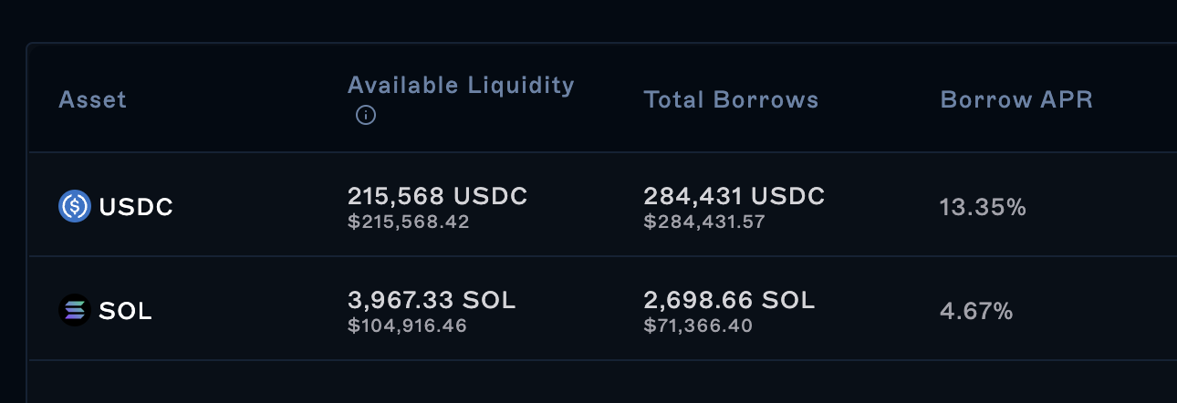Click the $71,366.40 borrows dollar value
This screenshot has width=1177, height=403.
click(x=698, y=325)
